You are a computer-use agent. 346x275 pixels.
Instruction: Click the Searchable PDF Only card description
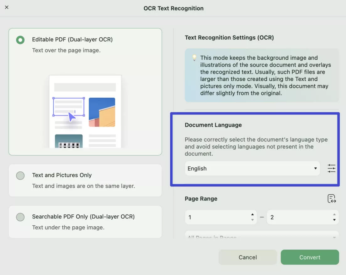coord(68,227)
